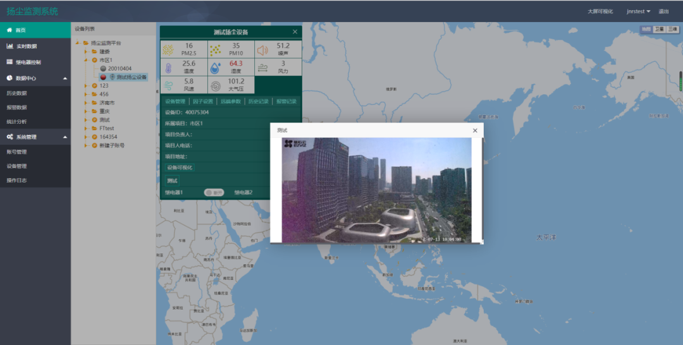Close the 测试 video popup
683x345 pixels.
pyautogui.click(x=475, y=131)
